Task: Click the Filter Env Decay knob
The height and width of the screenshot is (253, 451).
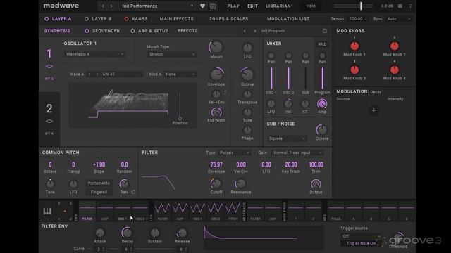Action: (127, 233)
